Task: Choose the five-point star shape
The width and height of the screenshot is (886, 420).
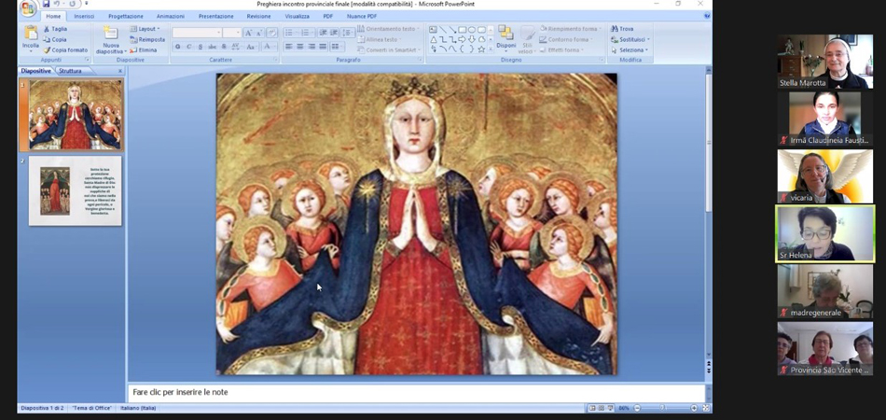Action: point(481,49)
